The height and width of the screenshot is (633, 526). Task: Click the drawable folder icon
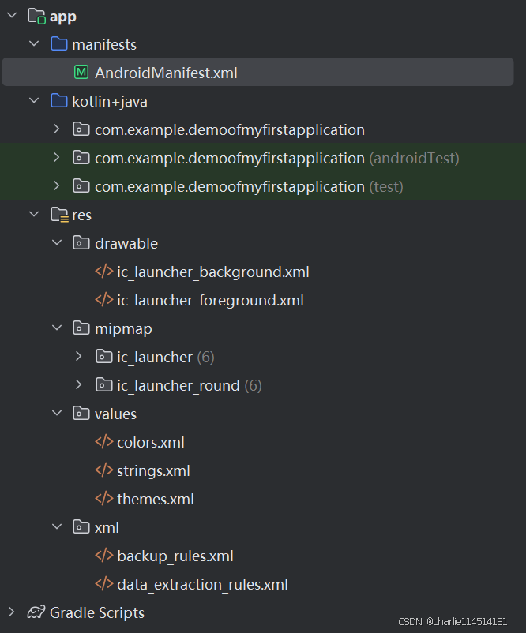tap(81, 243)
